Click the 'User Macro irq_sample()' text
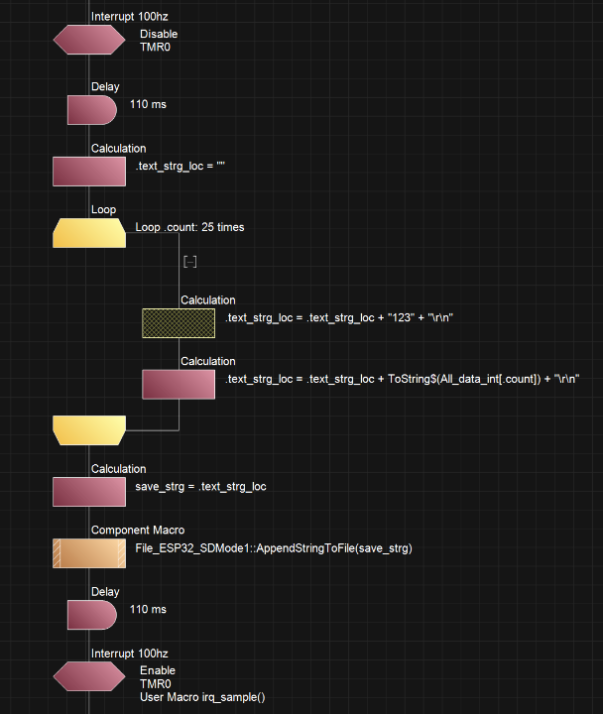This screenshot has width=603, height=714. [202, 697]
